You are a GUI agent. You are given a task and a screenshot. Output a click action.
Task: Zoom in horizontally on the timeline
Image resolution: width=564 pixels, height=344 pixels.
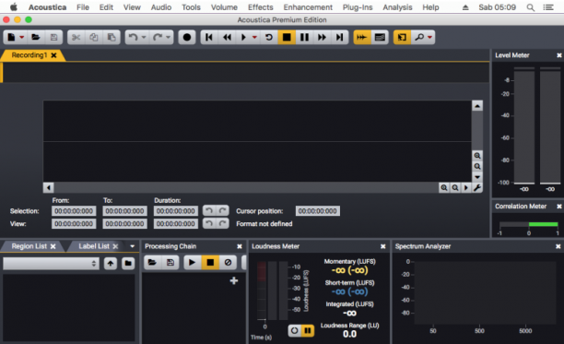click(x=444, y=187)
